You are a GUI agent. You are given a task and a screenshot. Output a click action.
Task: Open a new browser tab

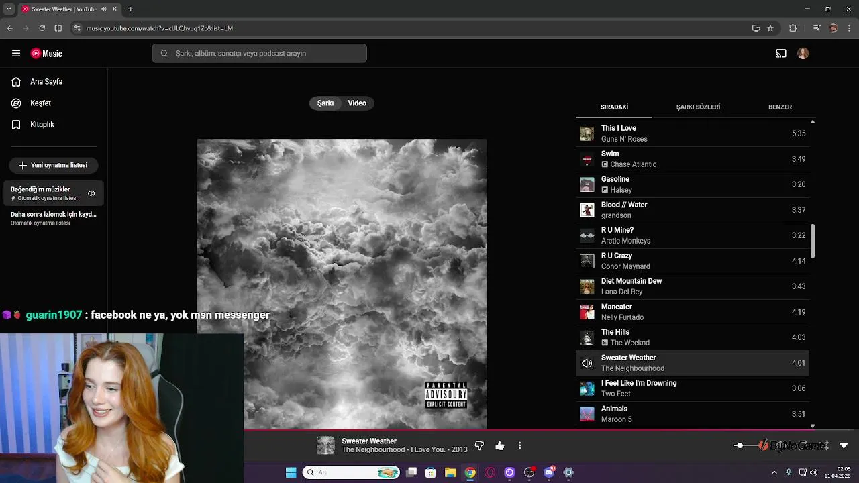click(x=130, y=9)
